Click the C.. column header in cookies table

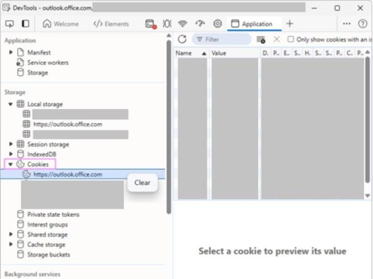tap(350, 53)
